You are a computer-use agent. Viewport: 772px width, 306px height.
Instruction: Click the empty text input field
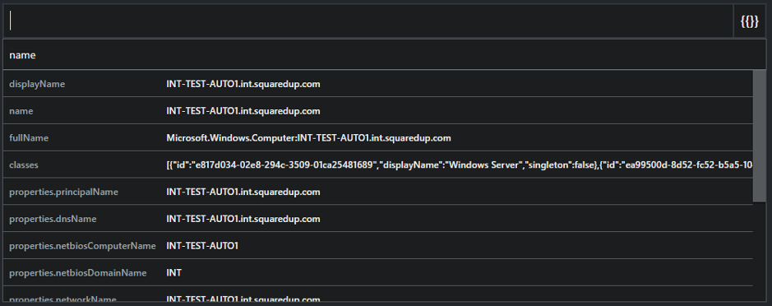(x=368, y=21)
